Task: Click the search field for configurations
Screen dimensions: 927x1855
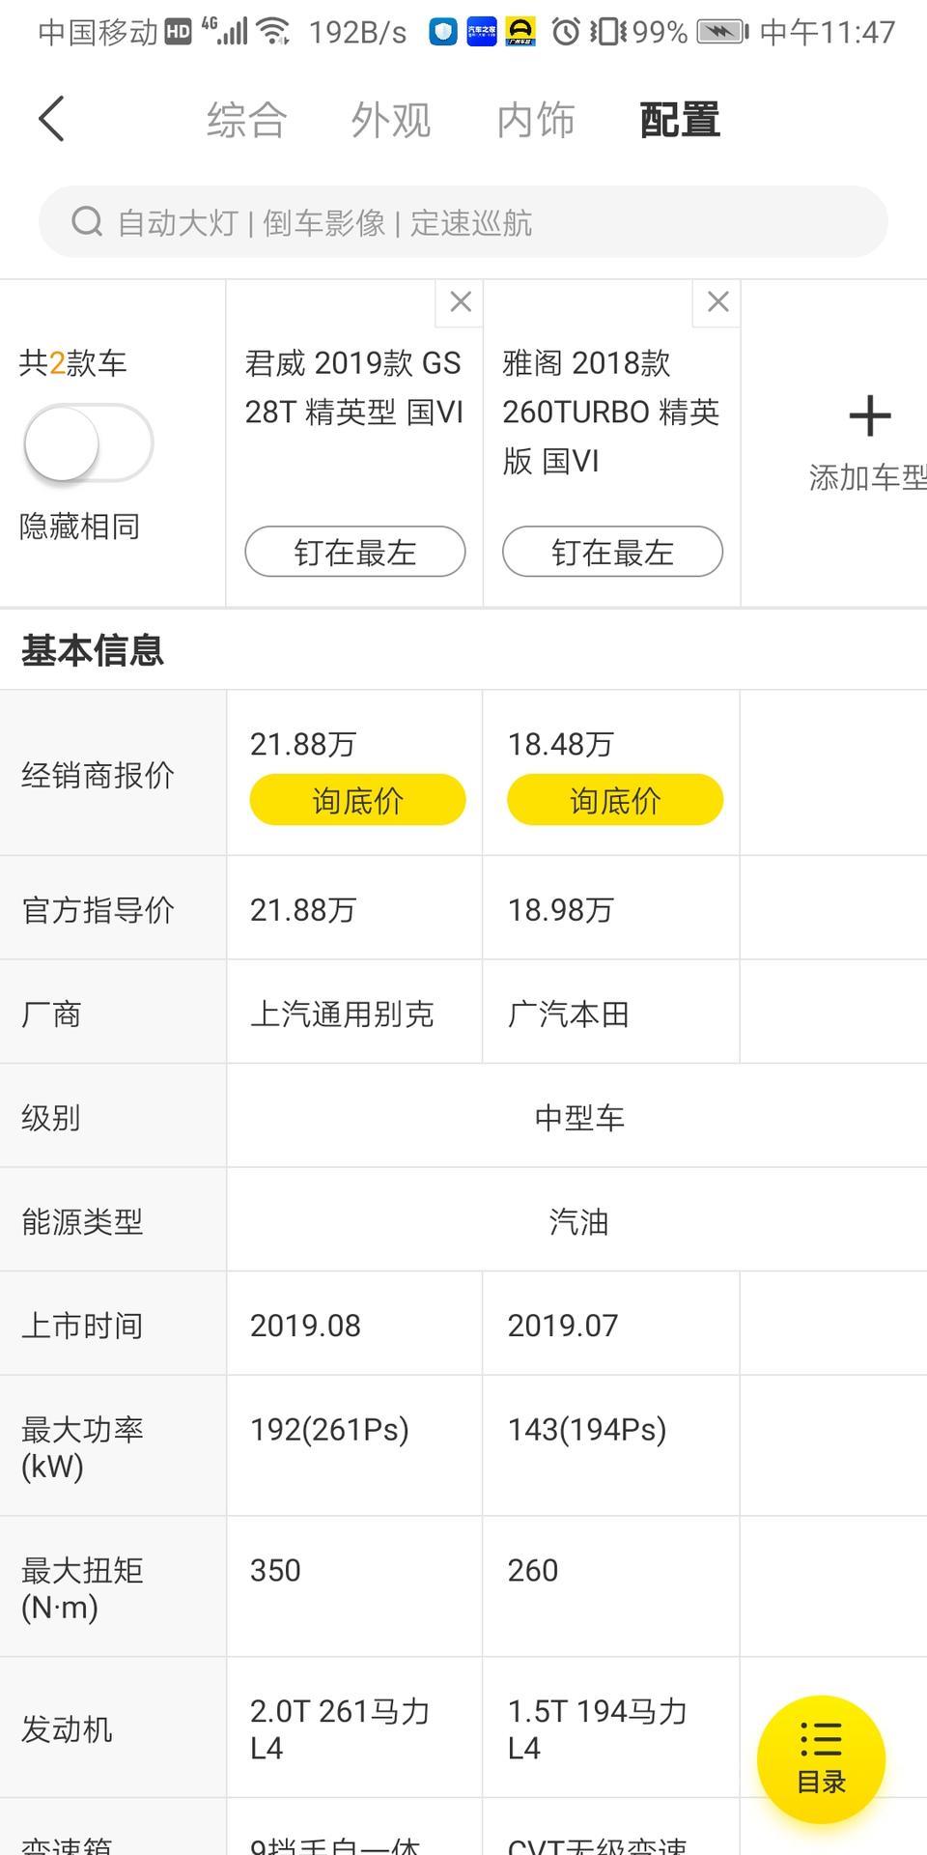Action: click(x=483, y=222)
